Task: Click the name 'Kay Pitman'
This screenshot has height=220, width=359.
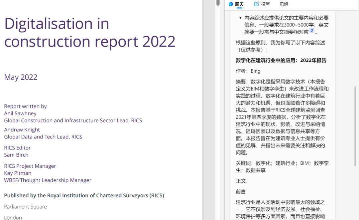Action: click(x=18, y=173)
